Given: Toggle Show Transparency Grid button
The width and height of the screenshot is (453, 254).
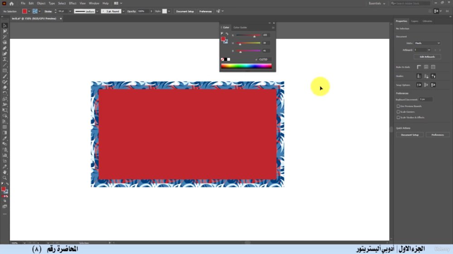Looking at the screenshot, I should click(433, 67).
